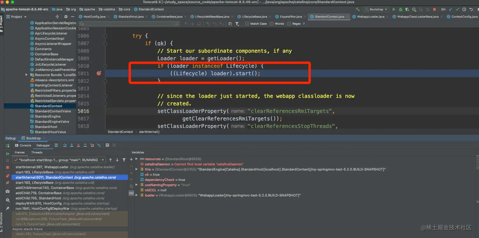Viewport: 479px width, 238px height.
Task: Click the Force Step Into icon
Action: 78,145
